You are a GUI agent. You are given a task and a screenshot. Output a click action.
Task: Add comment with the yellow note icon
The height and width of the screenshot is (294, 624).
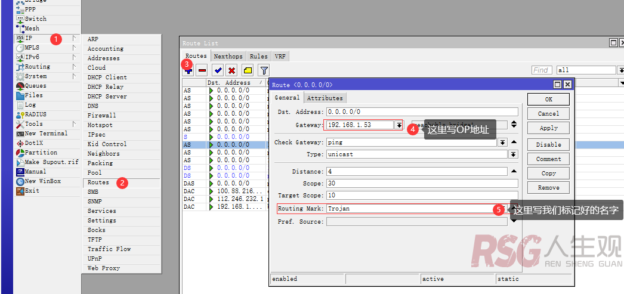[248, 70]
